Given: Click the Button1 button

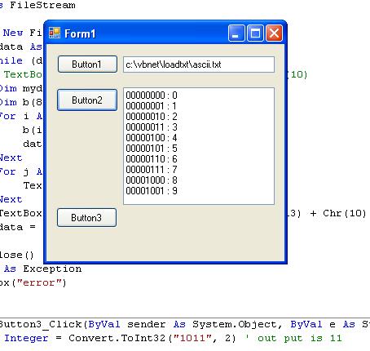Looking at the screenshot, I should (x=87, y=64).
